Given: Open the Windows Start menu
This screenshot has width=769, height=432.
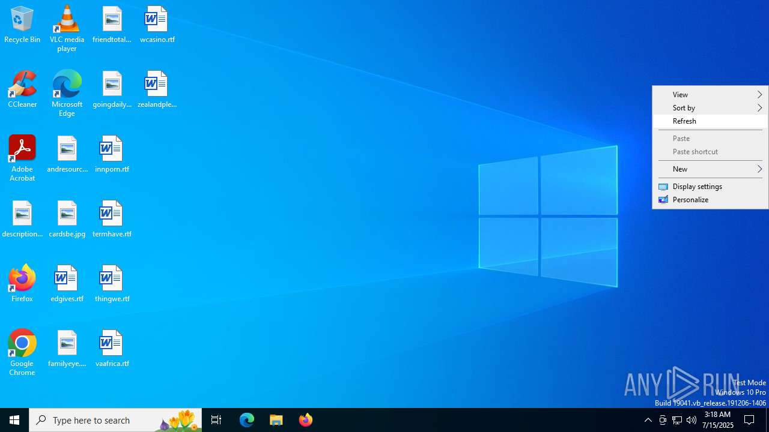Looking at the screenshot, I should coord(14,420).
